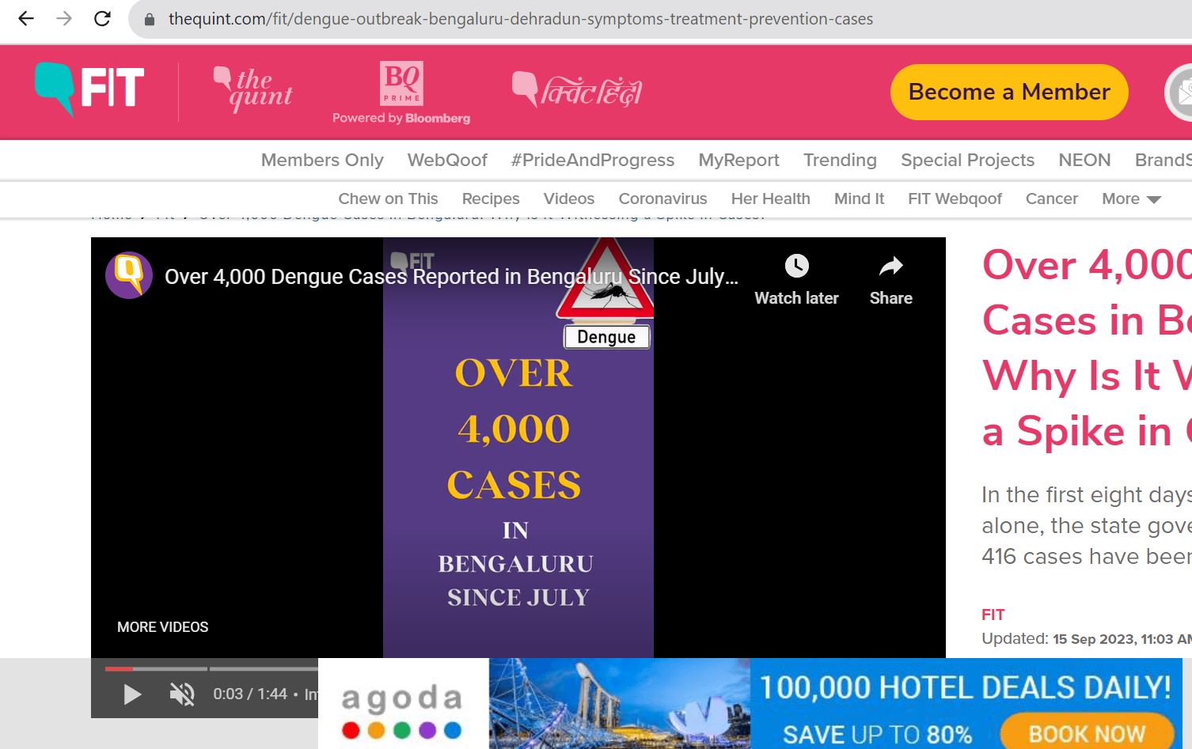Click the URL address bar text
This screenshot has height=749, width=1192.
point(521,19)
